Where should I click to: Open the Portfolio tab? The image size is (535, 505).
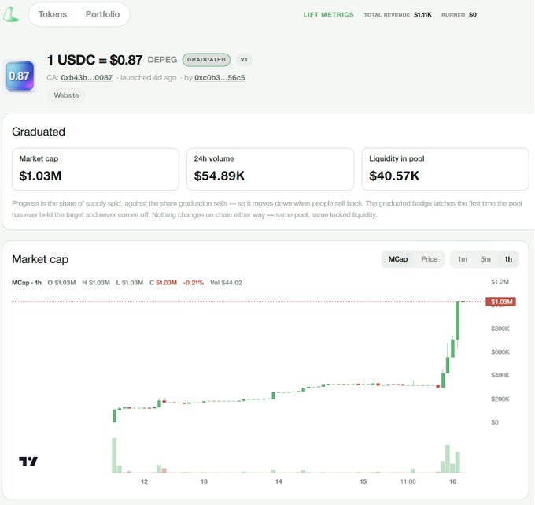click(102, 14)
